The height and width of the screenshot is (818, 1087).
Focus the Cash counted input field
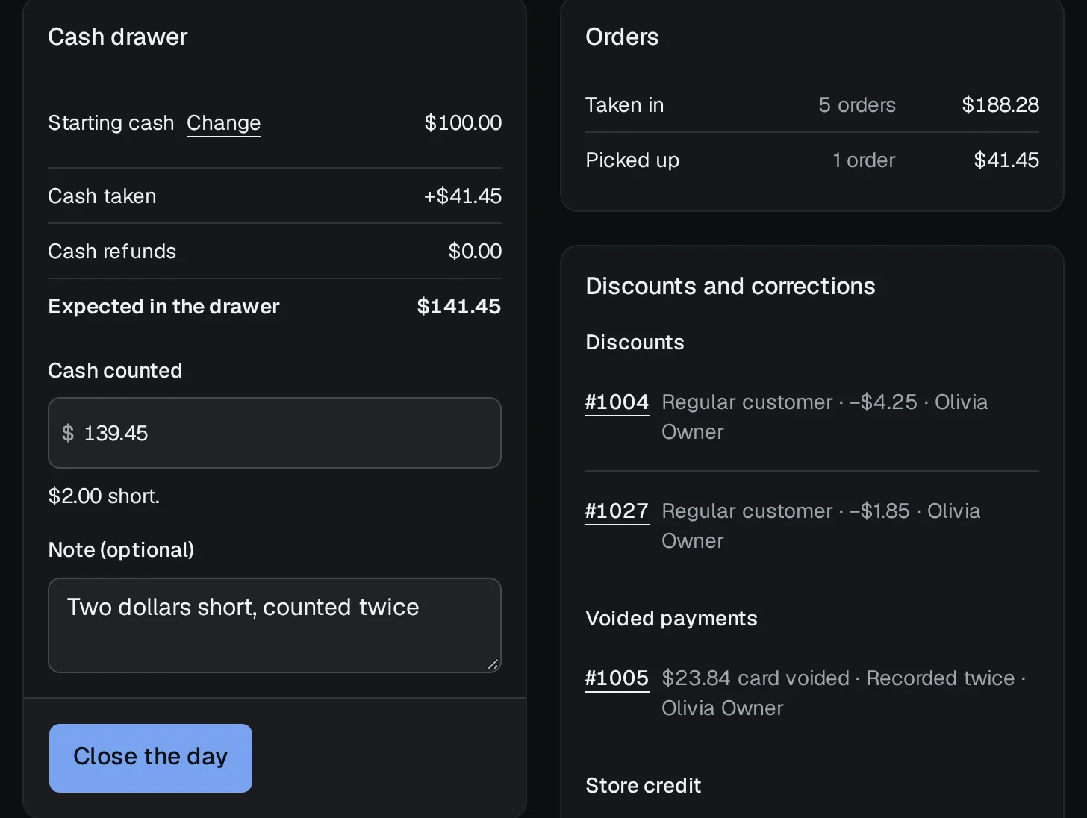pyautogui.click(x=275, y=433)
